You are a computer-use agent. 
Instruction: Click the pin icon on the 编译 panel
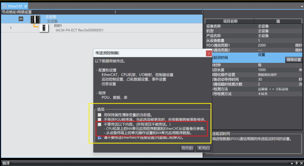[x=297, y=163]
